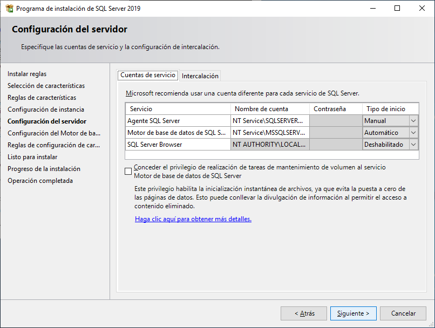The image size is (435, 328).
Task: Open the Automático dropdown for Motor de base de datos
Action: click(x=413, y=132)
